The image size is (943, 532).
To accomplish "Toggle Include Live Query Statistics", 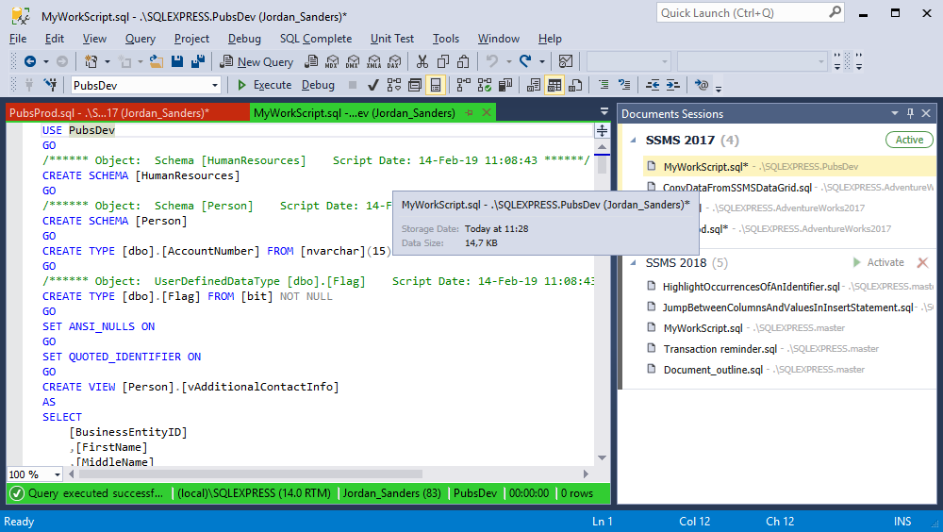I will point(485,86).
